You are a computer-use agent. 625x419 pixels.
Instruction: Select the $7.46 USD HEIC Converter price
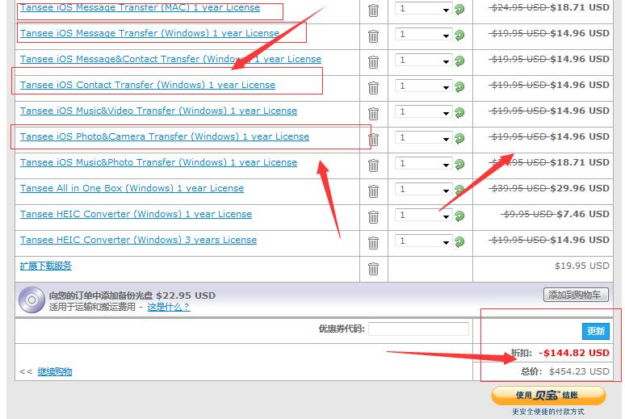[x=583, y=214]
